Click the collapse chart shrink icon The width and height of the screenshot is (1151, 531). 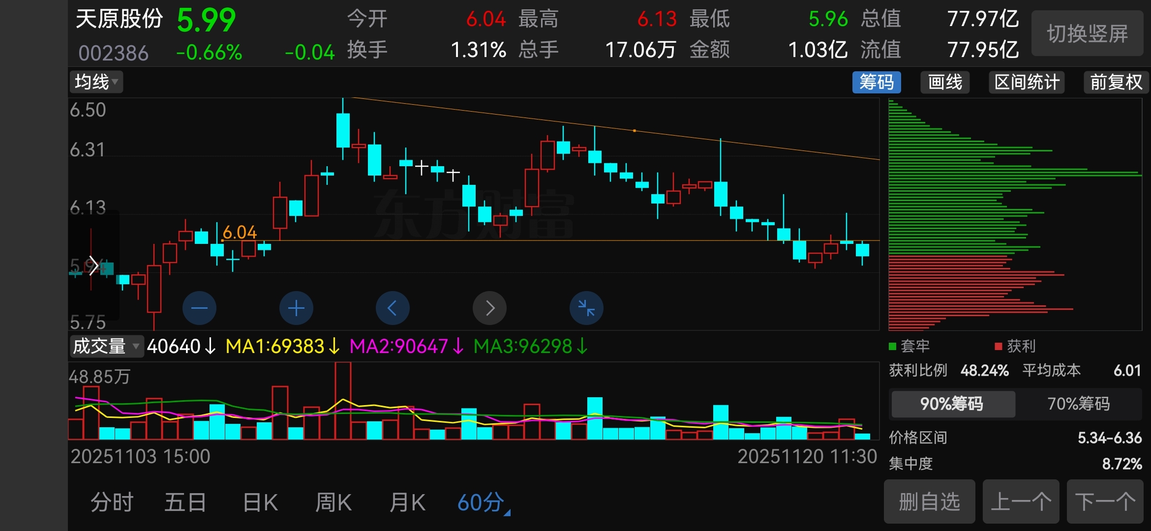(x=586, y=308)
